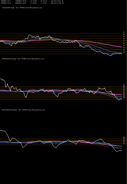
Task: Click the MONTHLY(48) Eagle View chart title
Action: (x=23, y=110)
